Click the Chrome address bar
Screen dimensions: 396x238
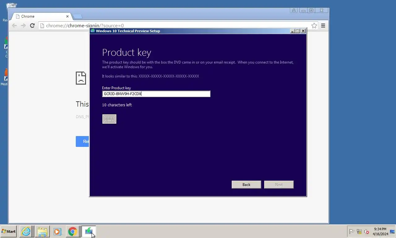pyautogui.click(x=178, y=26)
